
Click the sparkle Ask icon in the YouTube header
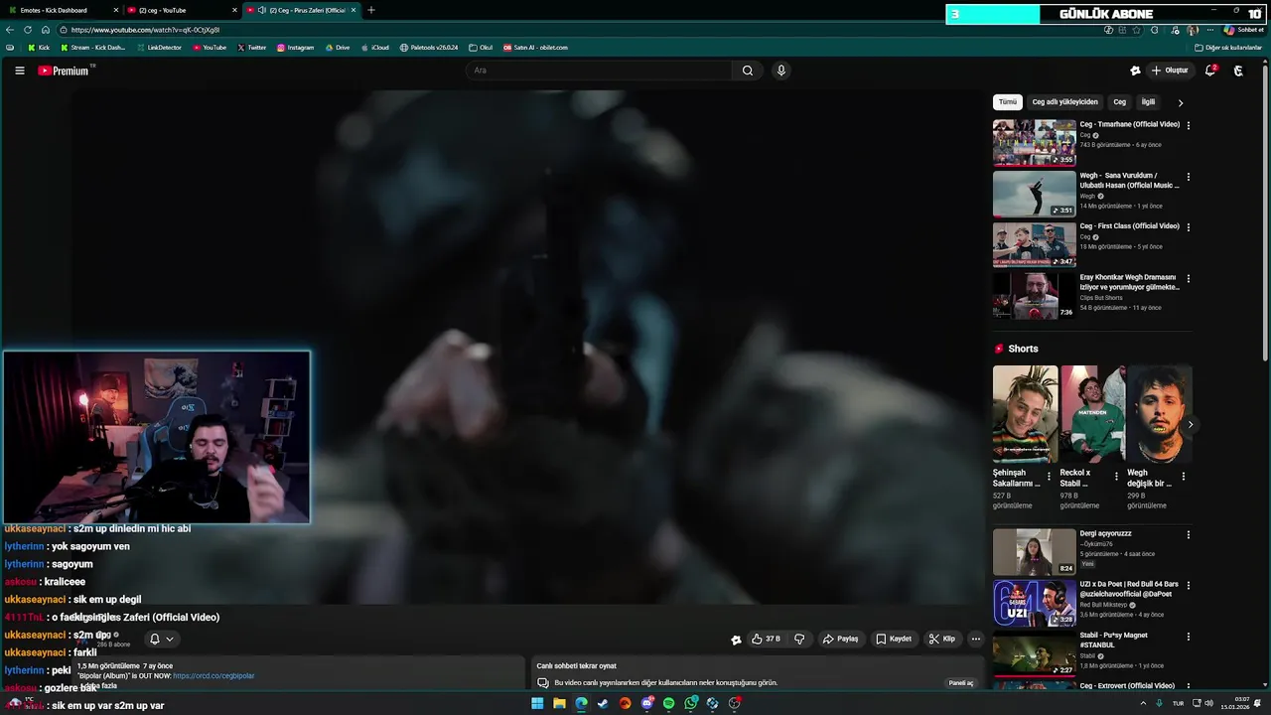pyautogui.click(x=1135, y=71)
